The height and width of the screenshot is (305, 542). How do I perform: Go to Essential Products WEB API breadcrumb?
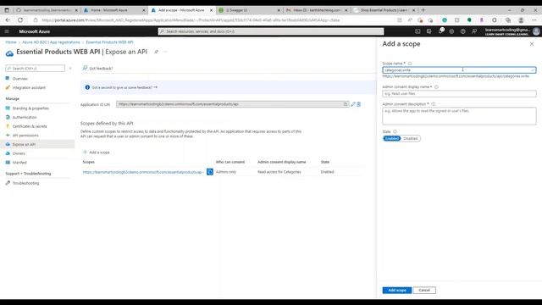tap(109, 42)
